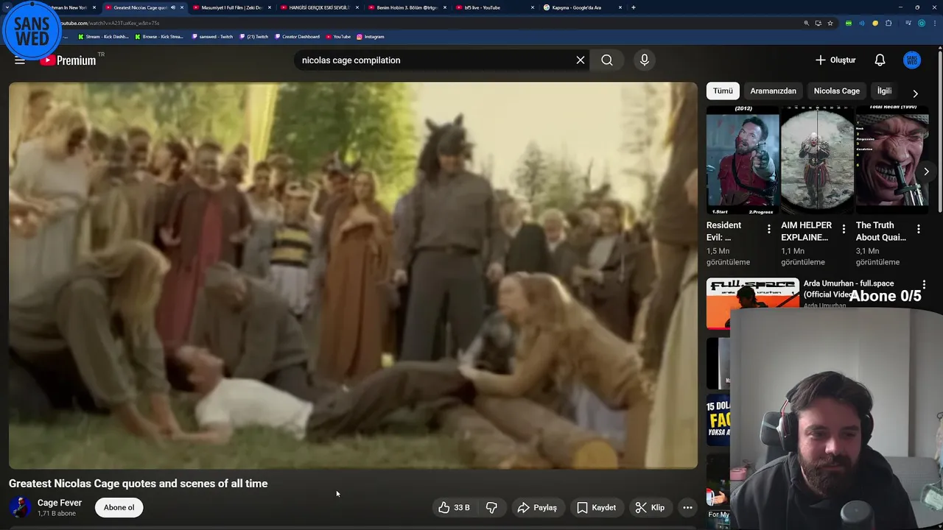Subscribe with the Abone ol button

(119, 507)
